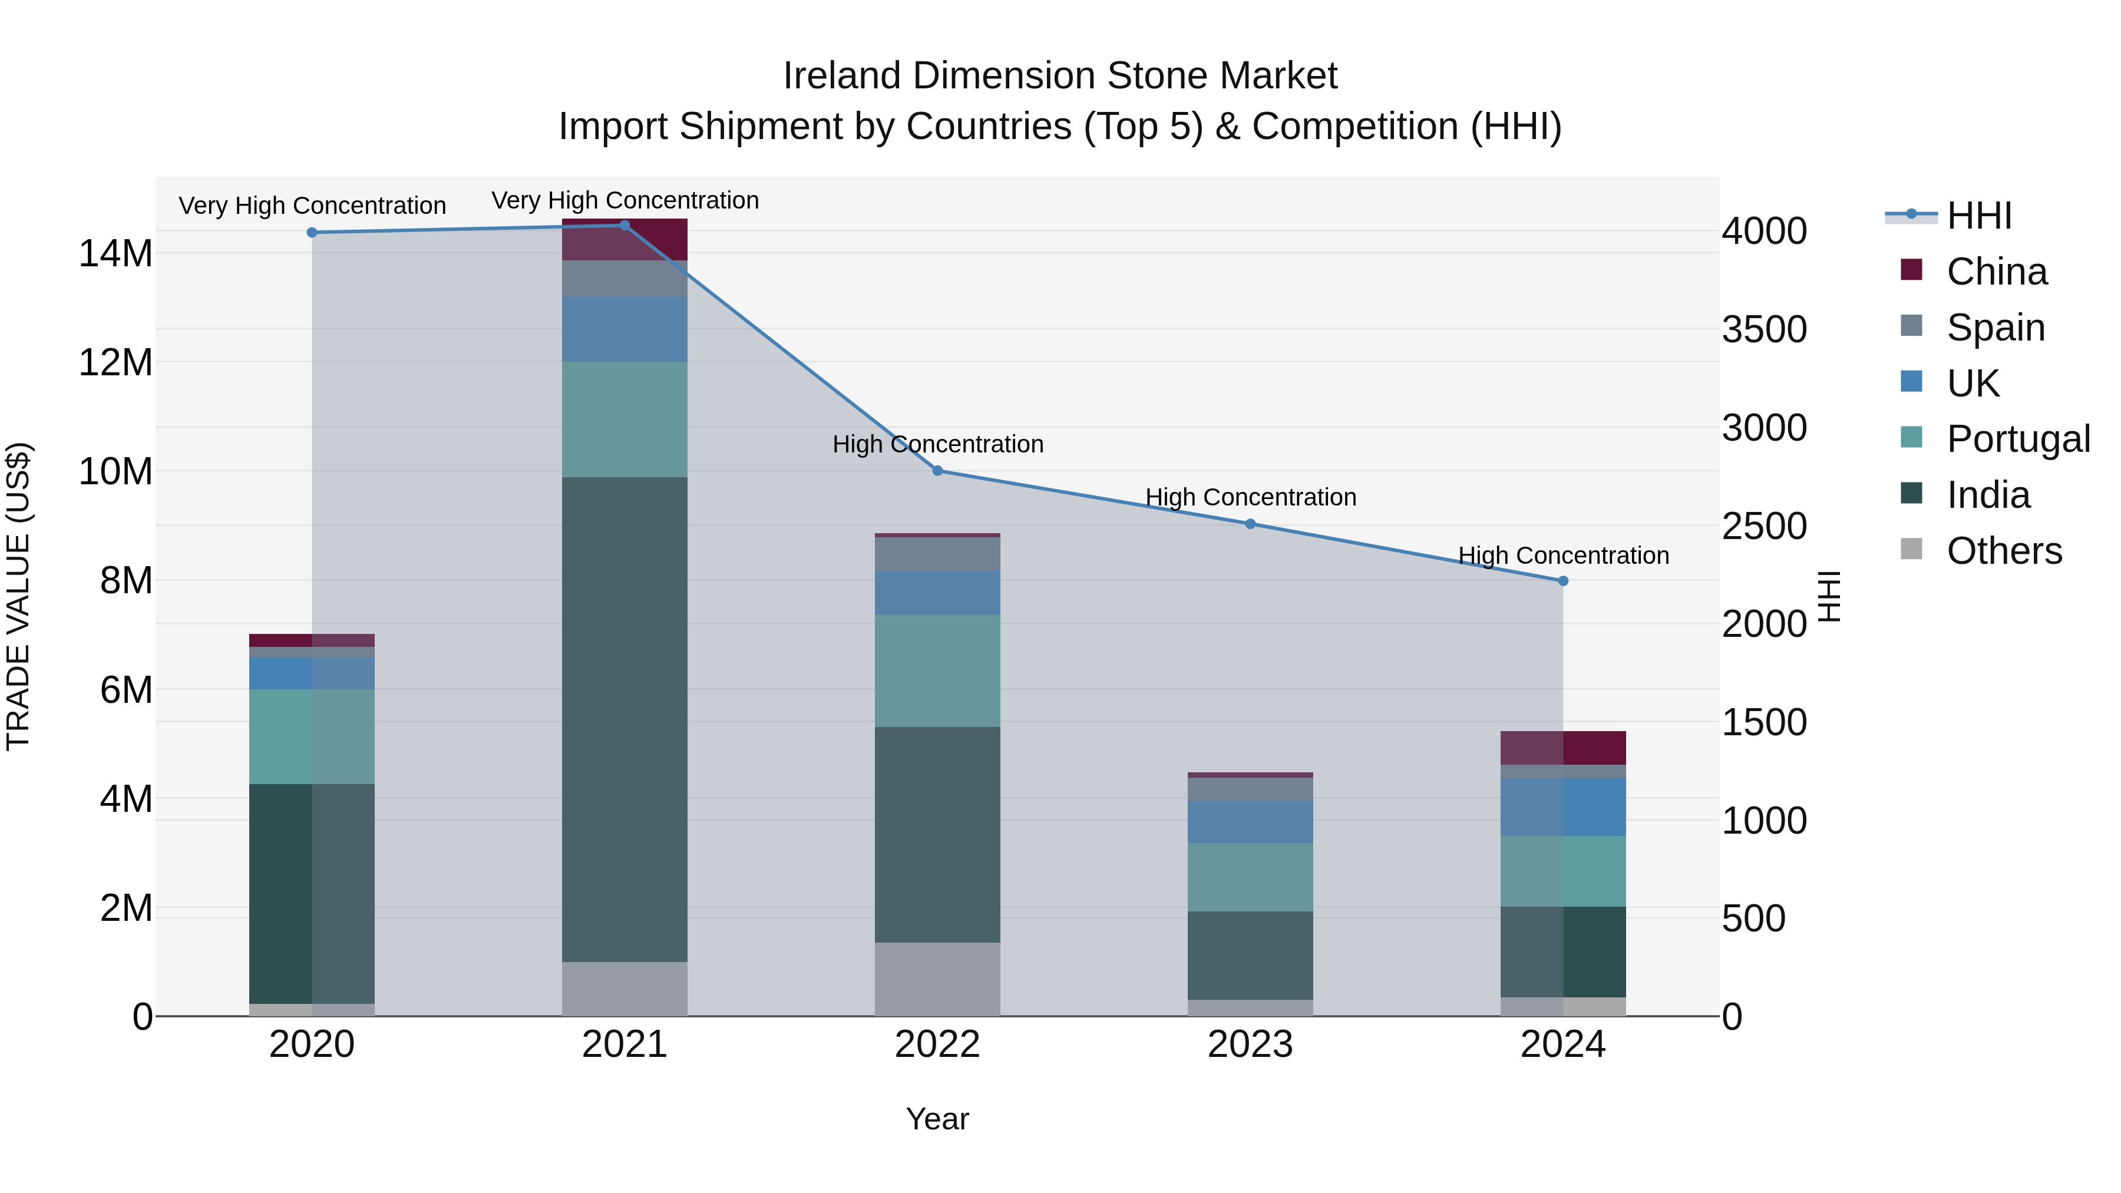Select the Spain segment of the 2021 bar
2121x1193 pixels.
[624, 279]
